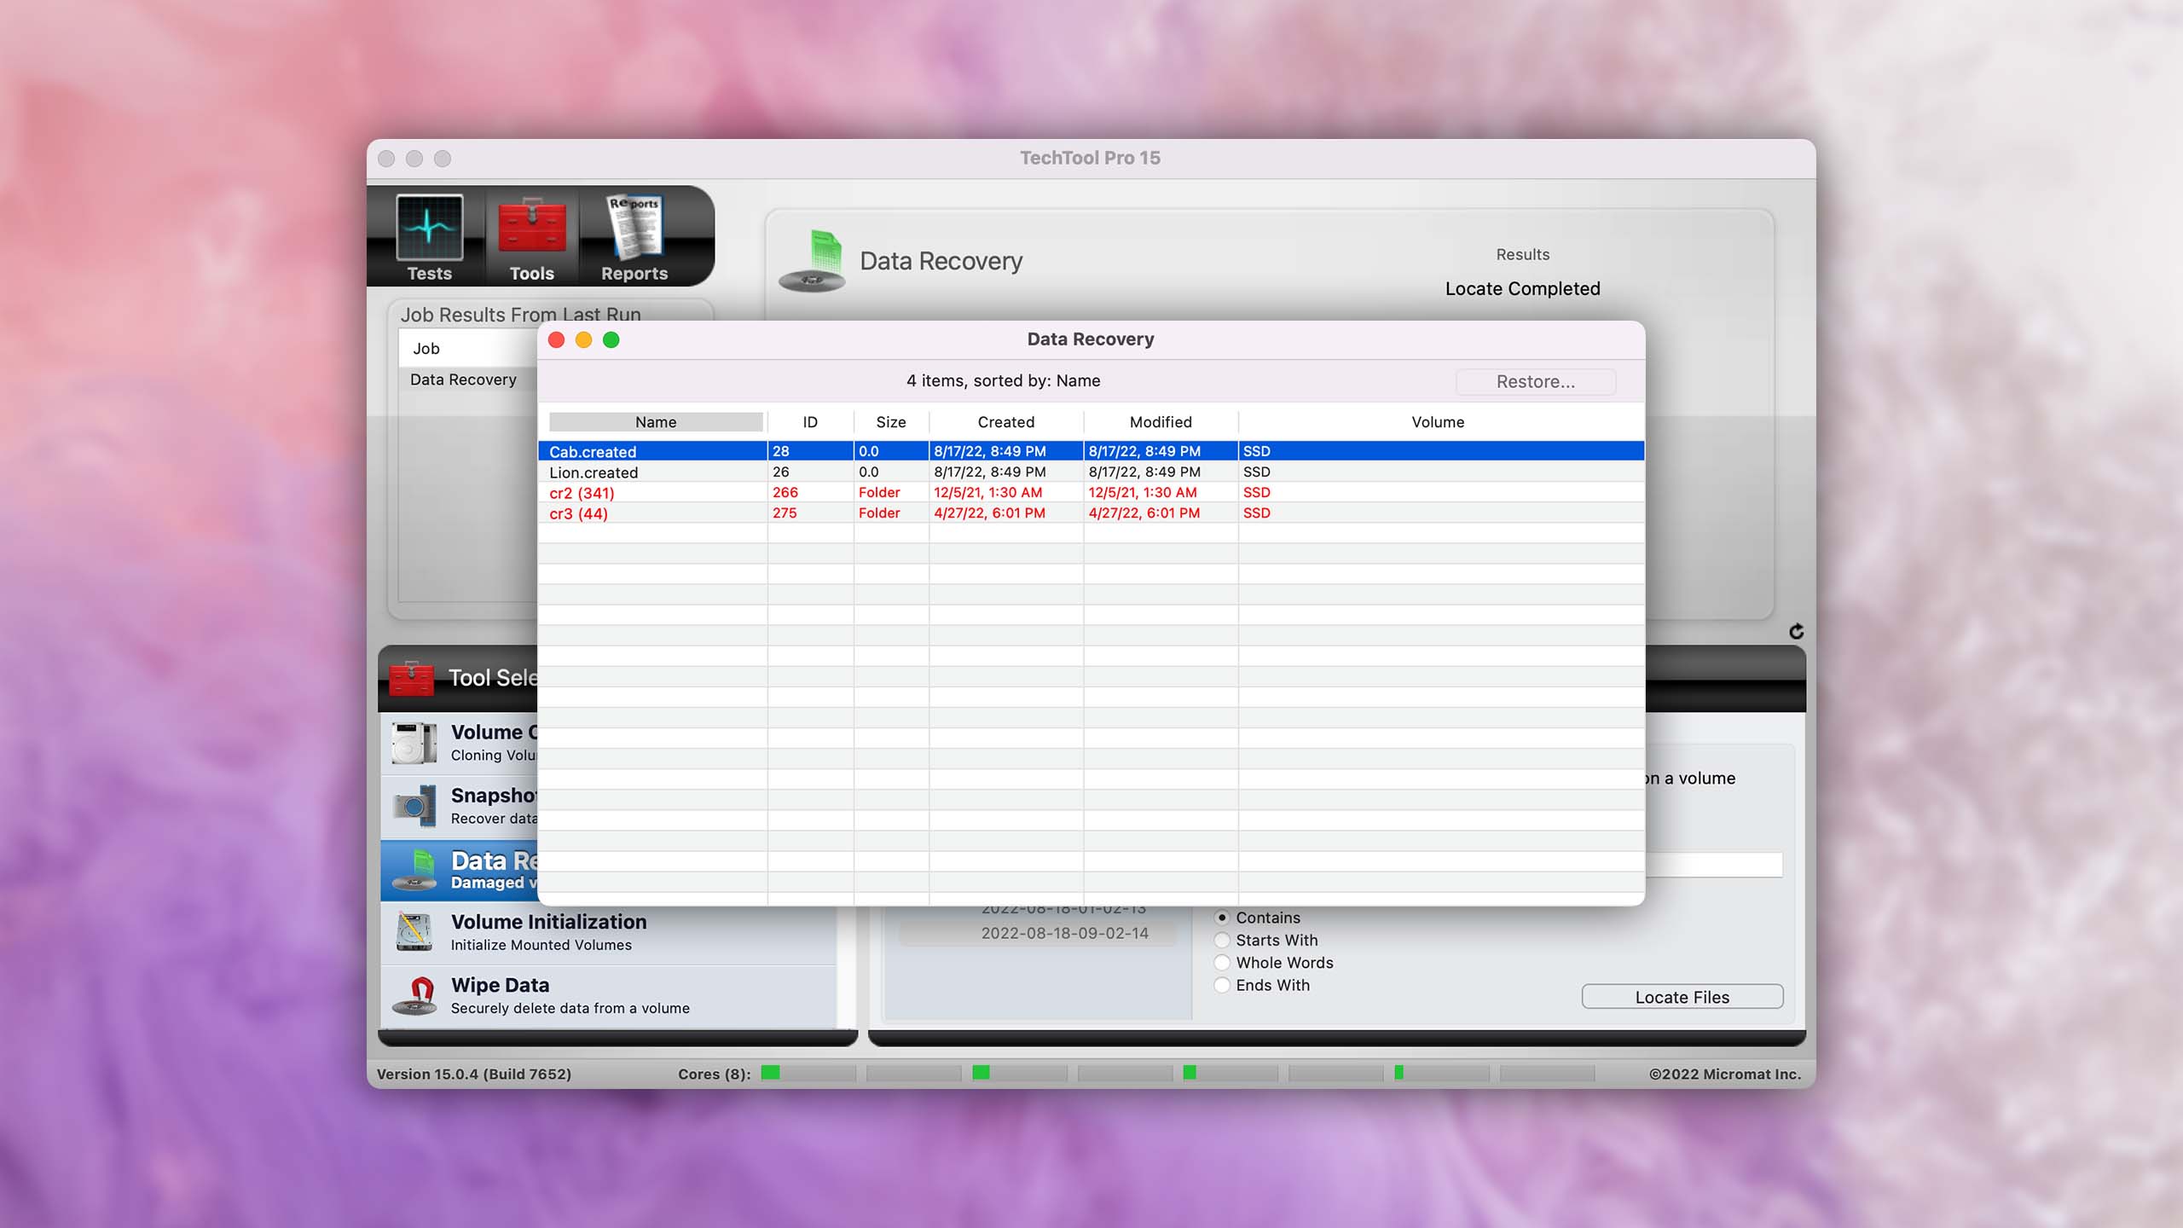Screen dimensions: 2183x1228
Task: Click the refresh arrow icon
Action: click(1796, 631)
